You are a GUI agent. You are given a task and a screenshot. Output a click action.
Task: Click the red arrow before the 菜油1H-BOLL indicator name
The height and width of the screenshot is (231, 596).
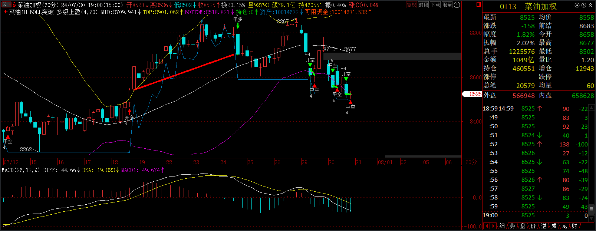[6, 12]
